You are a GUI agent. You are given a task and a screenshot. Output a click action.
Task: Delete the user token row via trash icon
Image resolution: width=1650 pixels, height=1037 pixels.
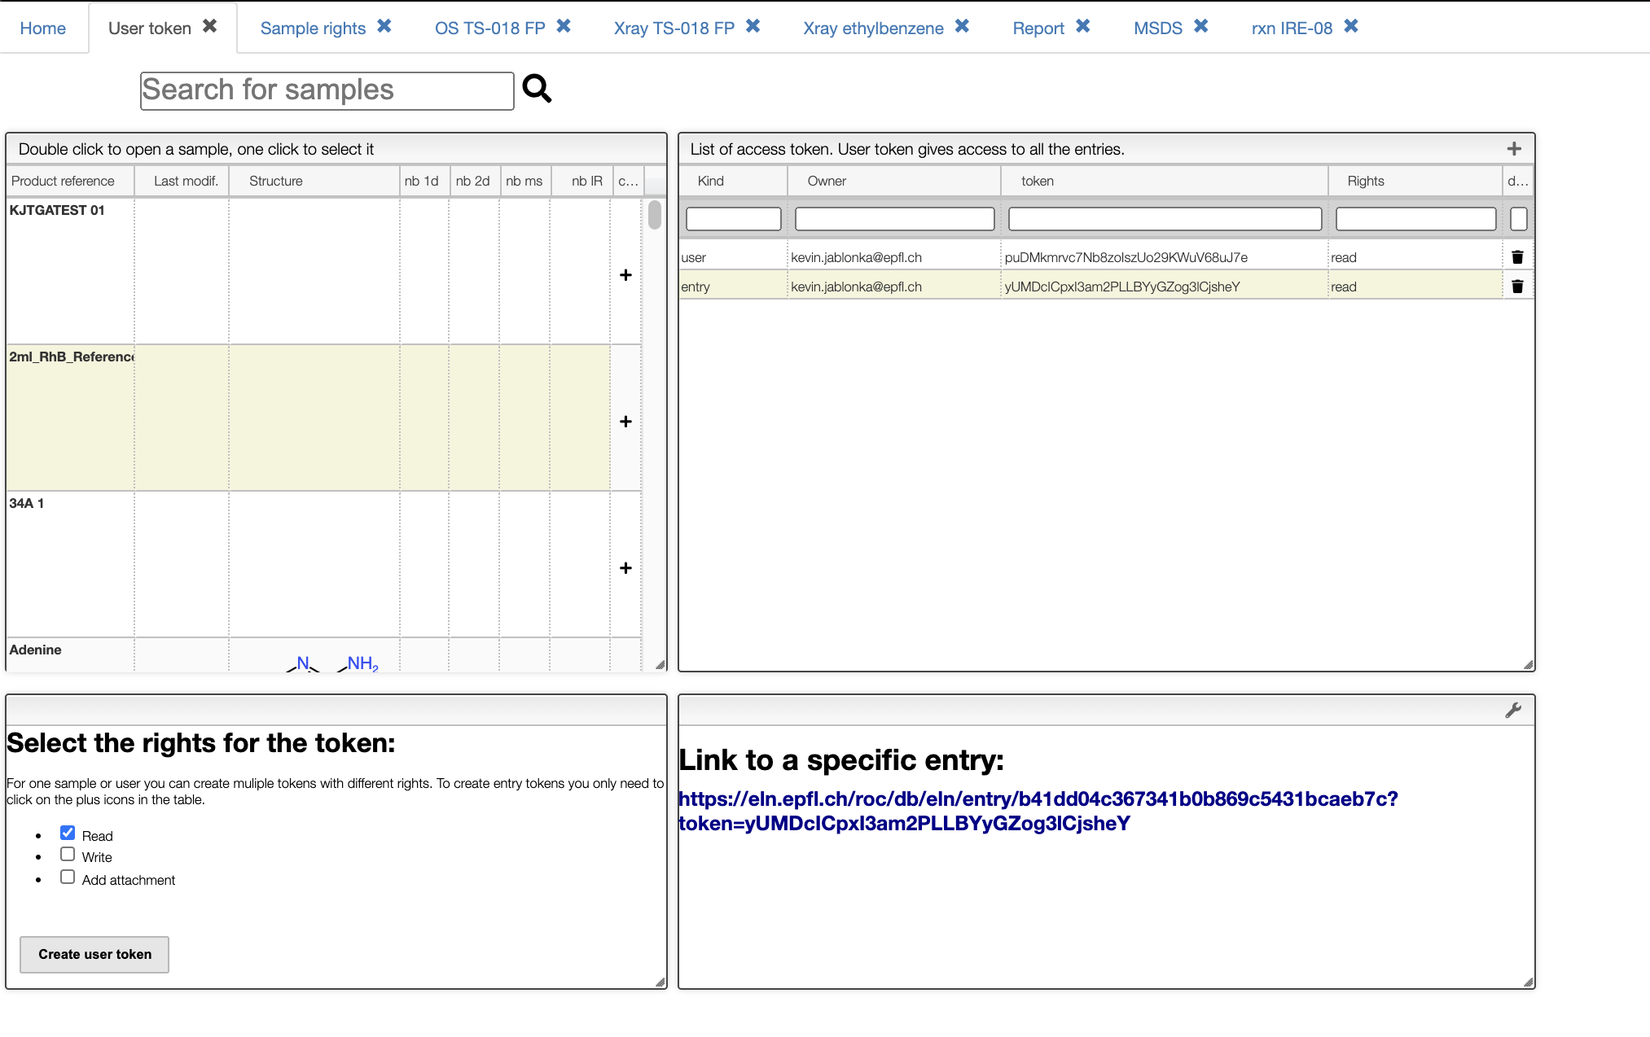1517,257
